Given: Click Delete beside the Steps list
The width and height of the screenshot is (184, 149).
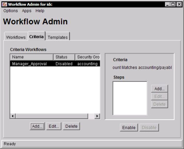Looking at the screenshot, I should click(x=159, y=104).
